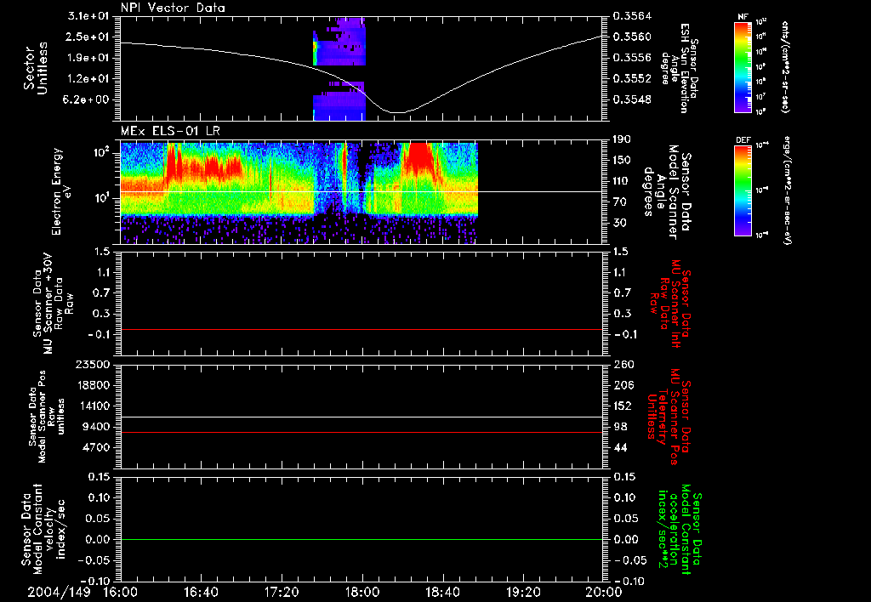Click the '2004/149 16:00' start time label

click(81, 592)
